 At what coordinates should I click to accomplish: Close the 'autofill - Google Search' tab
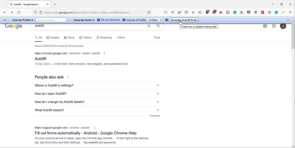48,4
